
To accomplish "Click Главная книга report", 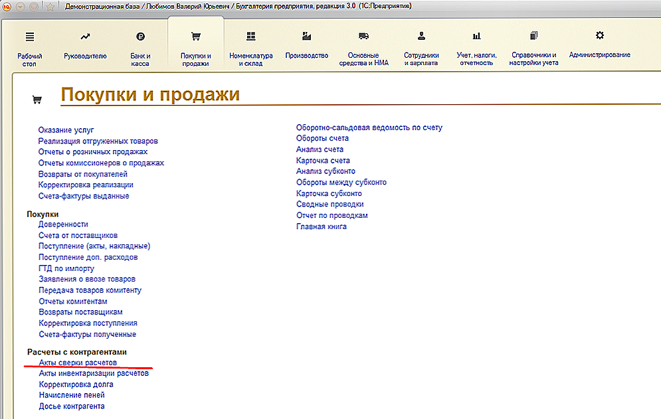I will [x=322, y=226].
